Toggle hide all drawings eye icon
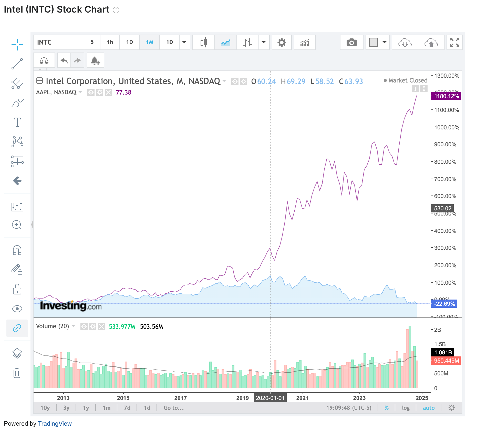Viewport: 477px width, 431px height. (x=17, y=309)
